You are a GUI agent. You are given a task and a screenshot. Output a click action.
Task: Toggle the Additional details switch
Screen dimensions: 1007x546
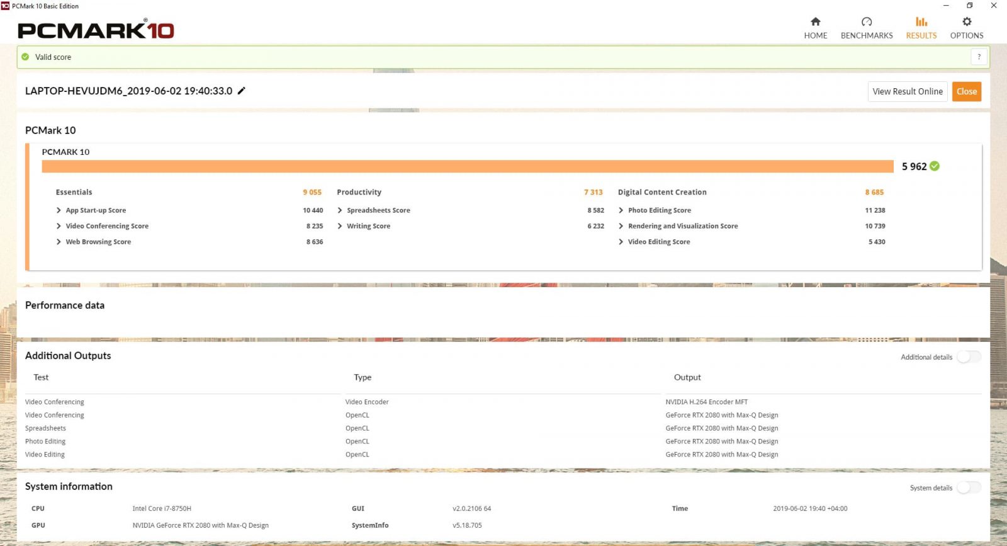coord(969,357)
